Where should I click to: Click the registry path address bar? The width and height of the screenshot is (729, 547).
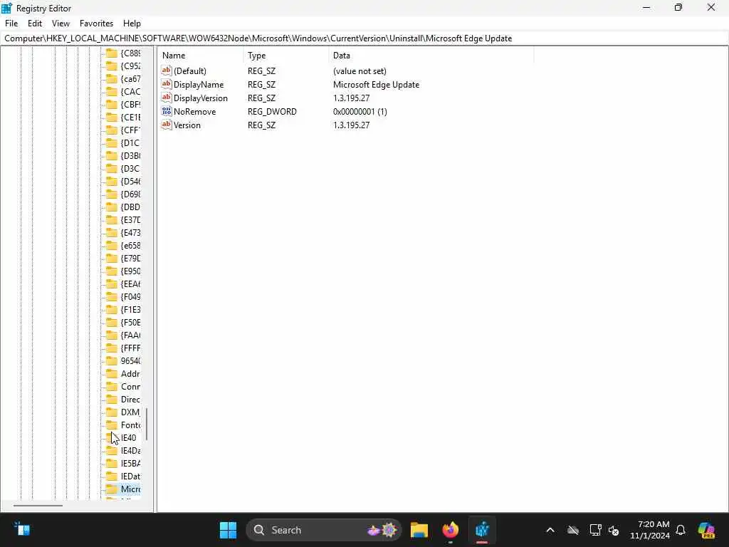coord(364,38)
